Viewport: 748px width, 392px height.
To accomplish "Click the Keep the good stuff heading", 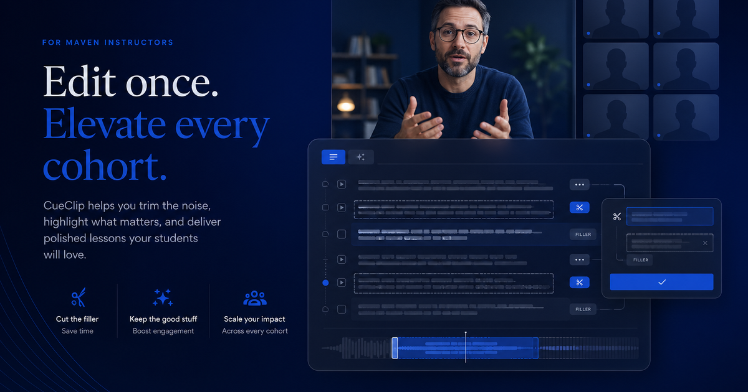I will [163, 319].
